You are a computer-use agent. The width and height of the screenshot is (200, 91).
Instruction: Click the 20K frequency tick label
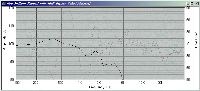pyautogui.click(x=161, y=83)
